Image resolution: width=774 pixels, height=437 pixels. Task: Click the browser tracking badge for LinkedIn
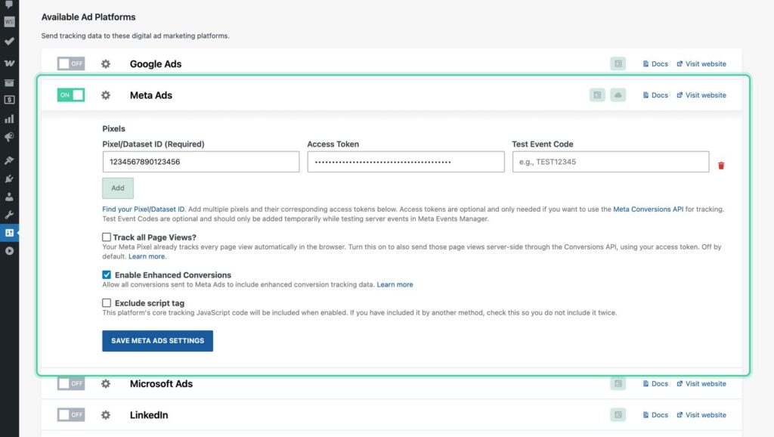tap(618, 415)
